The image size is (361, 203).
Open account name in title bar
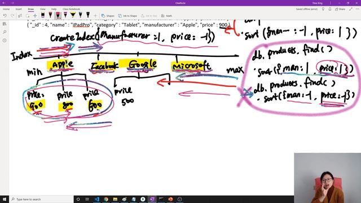[318, 3]
